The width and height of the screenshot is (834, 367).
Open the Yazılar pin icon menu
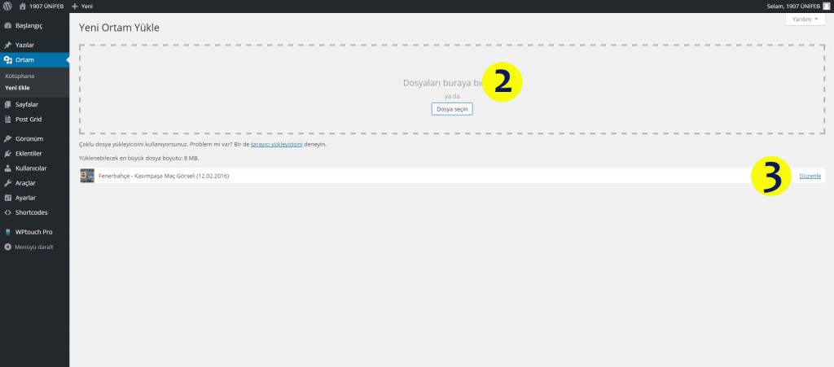coord(7,45)
